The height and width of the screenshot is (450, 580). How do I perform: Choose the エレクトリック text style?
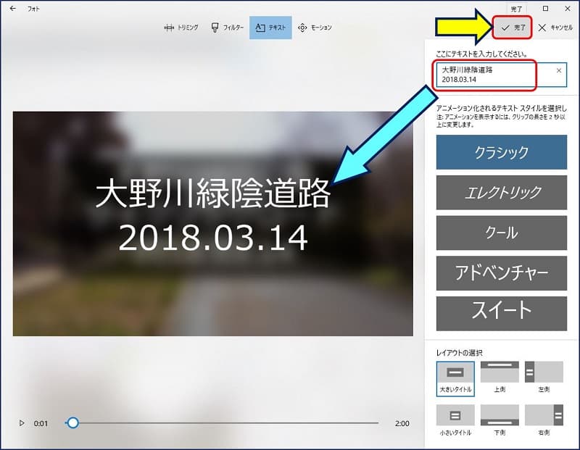(501, 193)
